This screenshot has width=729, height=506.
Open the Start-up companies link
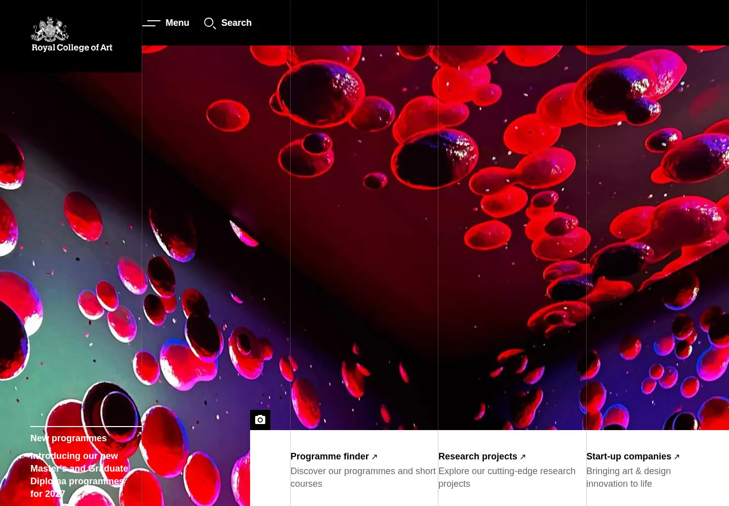coord(629,456)
